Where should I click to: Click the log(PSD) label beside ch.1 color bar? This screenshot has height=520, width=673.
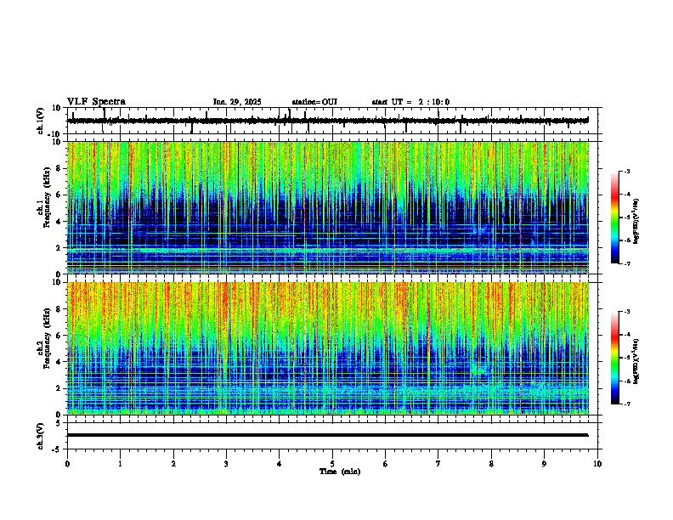click(x=636, y=222)
